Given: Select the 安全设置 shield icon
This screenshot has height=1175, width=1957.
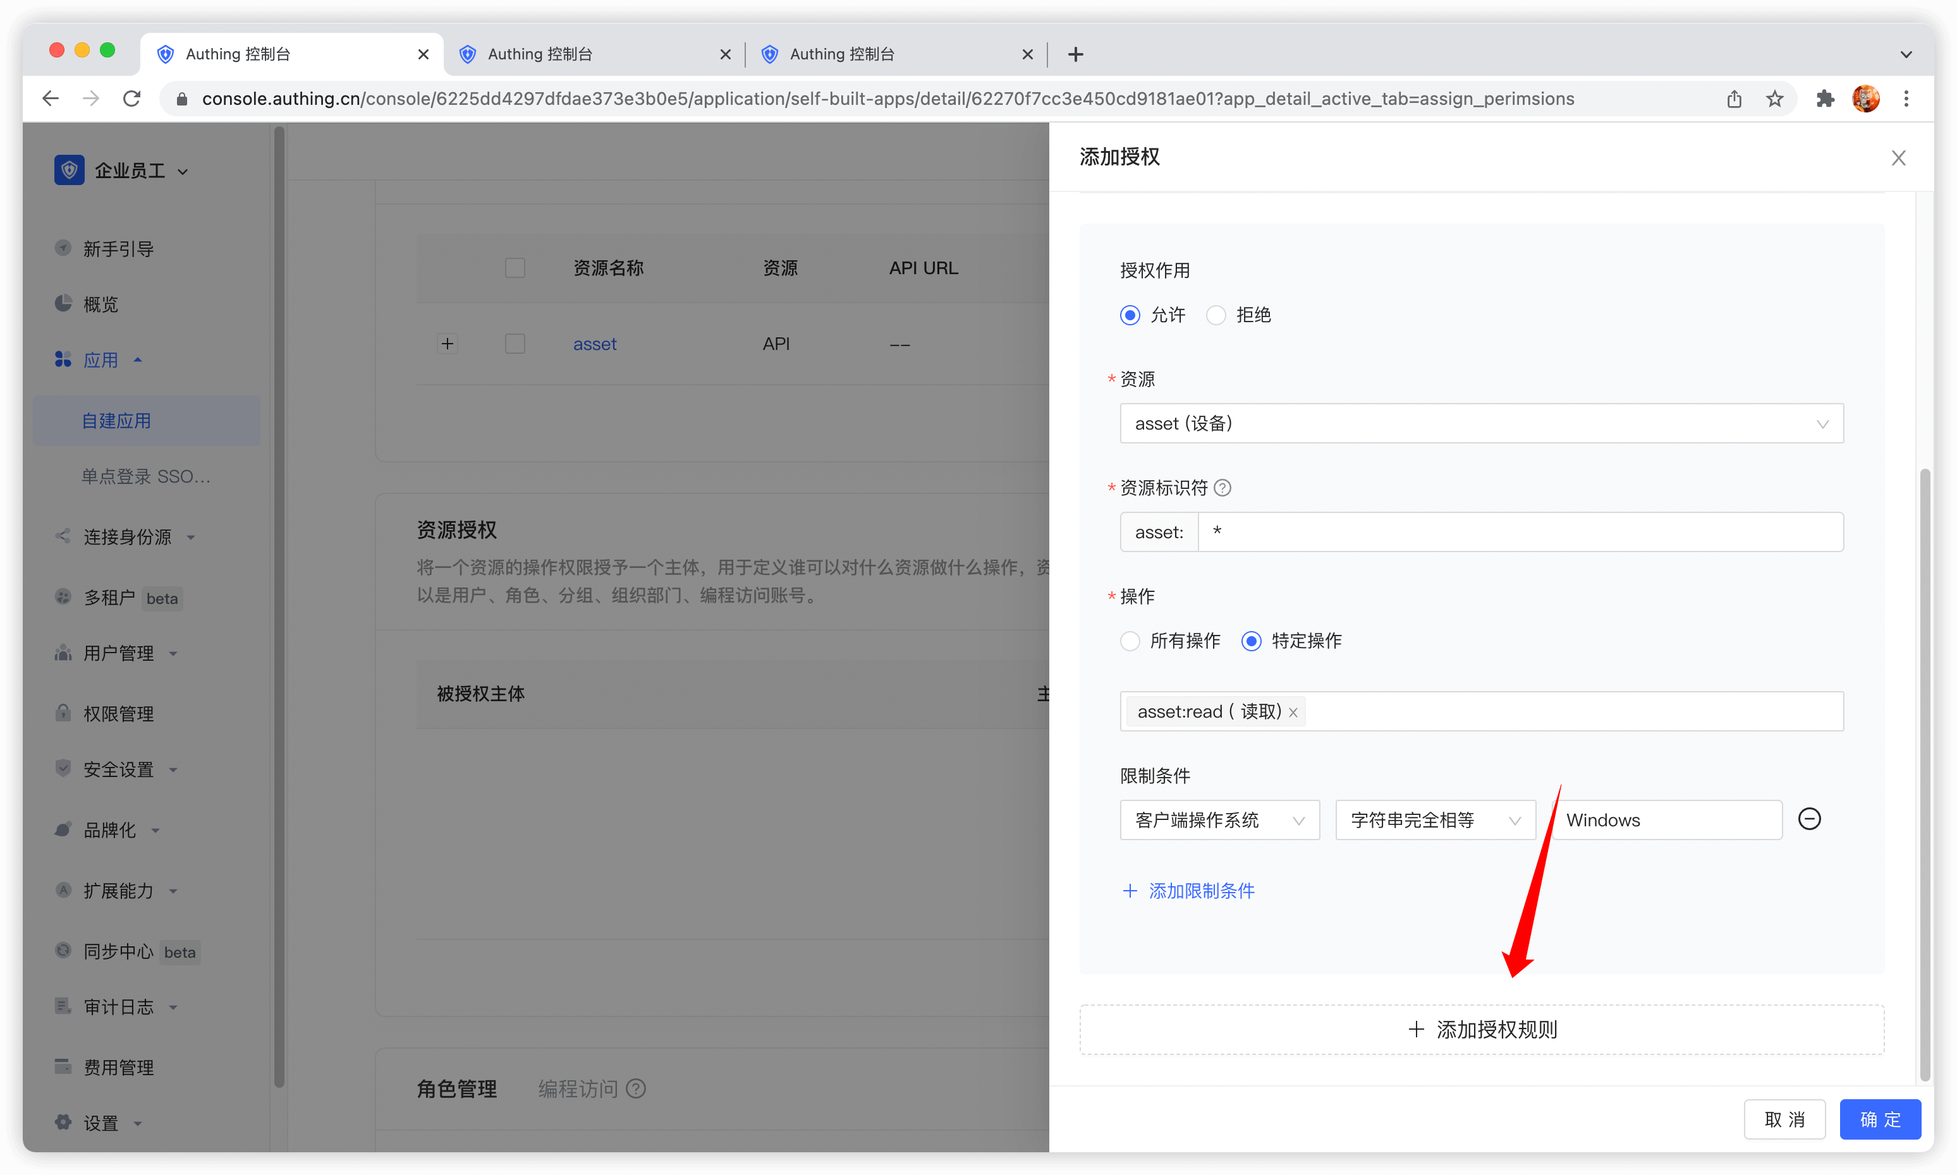Looking at the screenshot, I should click(x=63, y=768).
